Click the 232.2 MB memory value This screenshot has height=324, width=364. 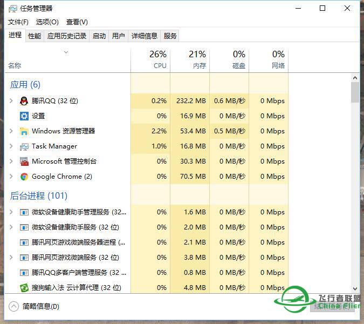pyautogui.click(x=191, y=101)
